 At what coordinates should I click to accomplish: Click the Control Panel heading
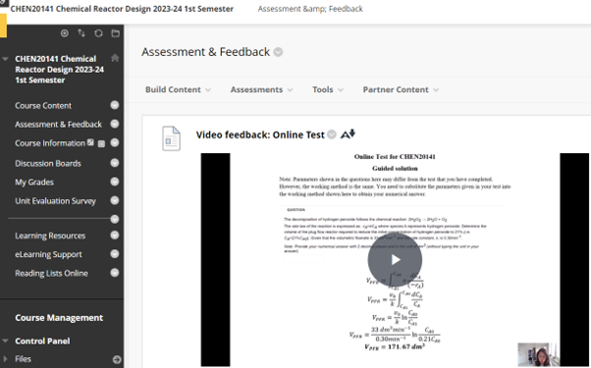pos(42,342)
